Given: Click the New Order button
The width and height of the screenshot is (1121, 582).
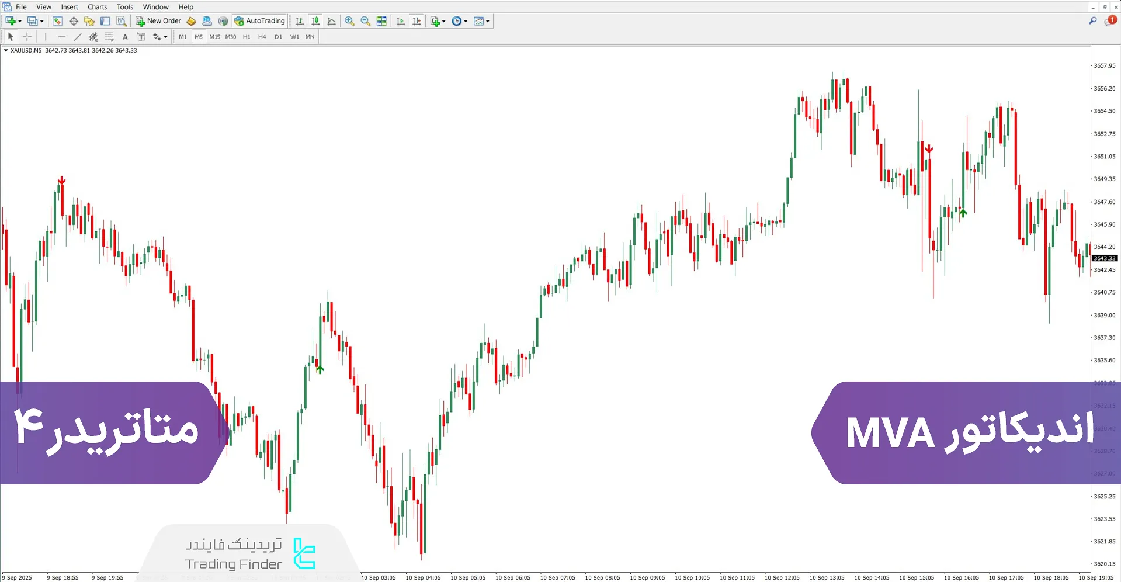Looking at the screenshot, I should click(158, 21).
